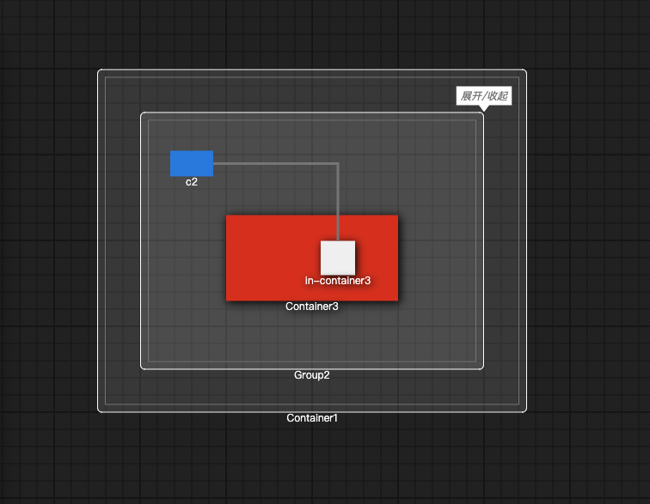Click the top-left corner of Container1 border
The image size is (650, 504).
coord(99,70)
